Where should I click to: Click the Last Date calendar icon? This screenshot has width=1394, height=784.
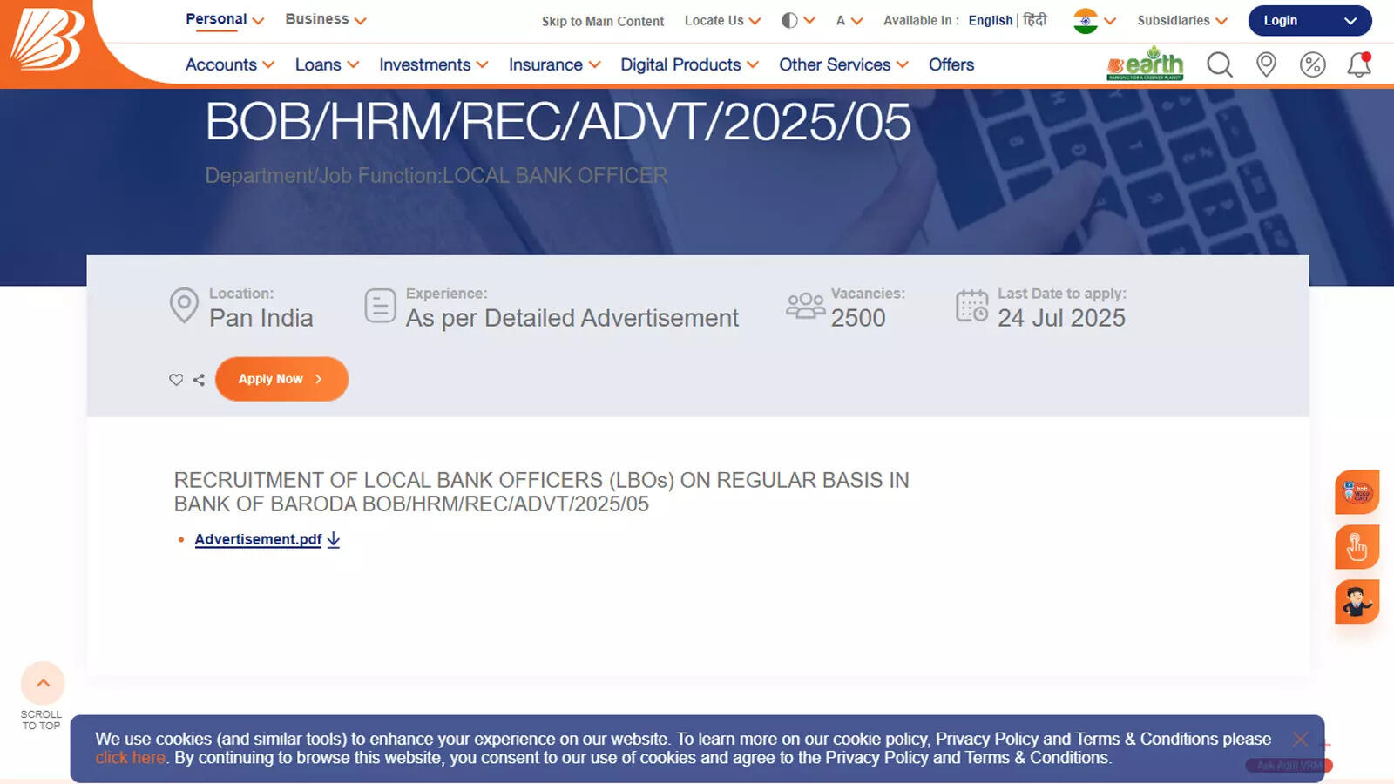(x=972, y=306)
